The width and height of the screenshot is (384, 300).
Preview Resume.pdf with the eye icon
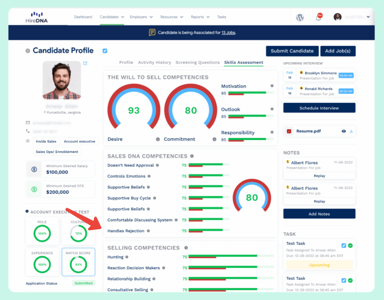344,131
